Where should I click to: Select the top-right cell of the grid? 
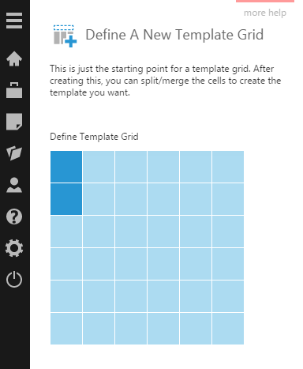[x=228, y=167]
